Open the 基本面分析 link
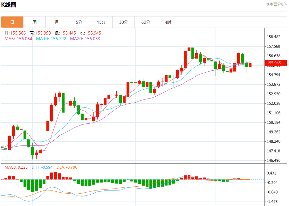 click(x=276, y=4)
